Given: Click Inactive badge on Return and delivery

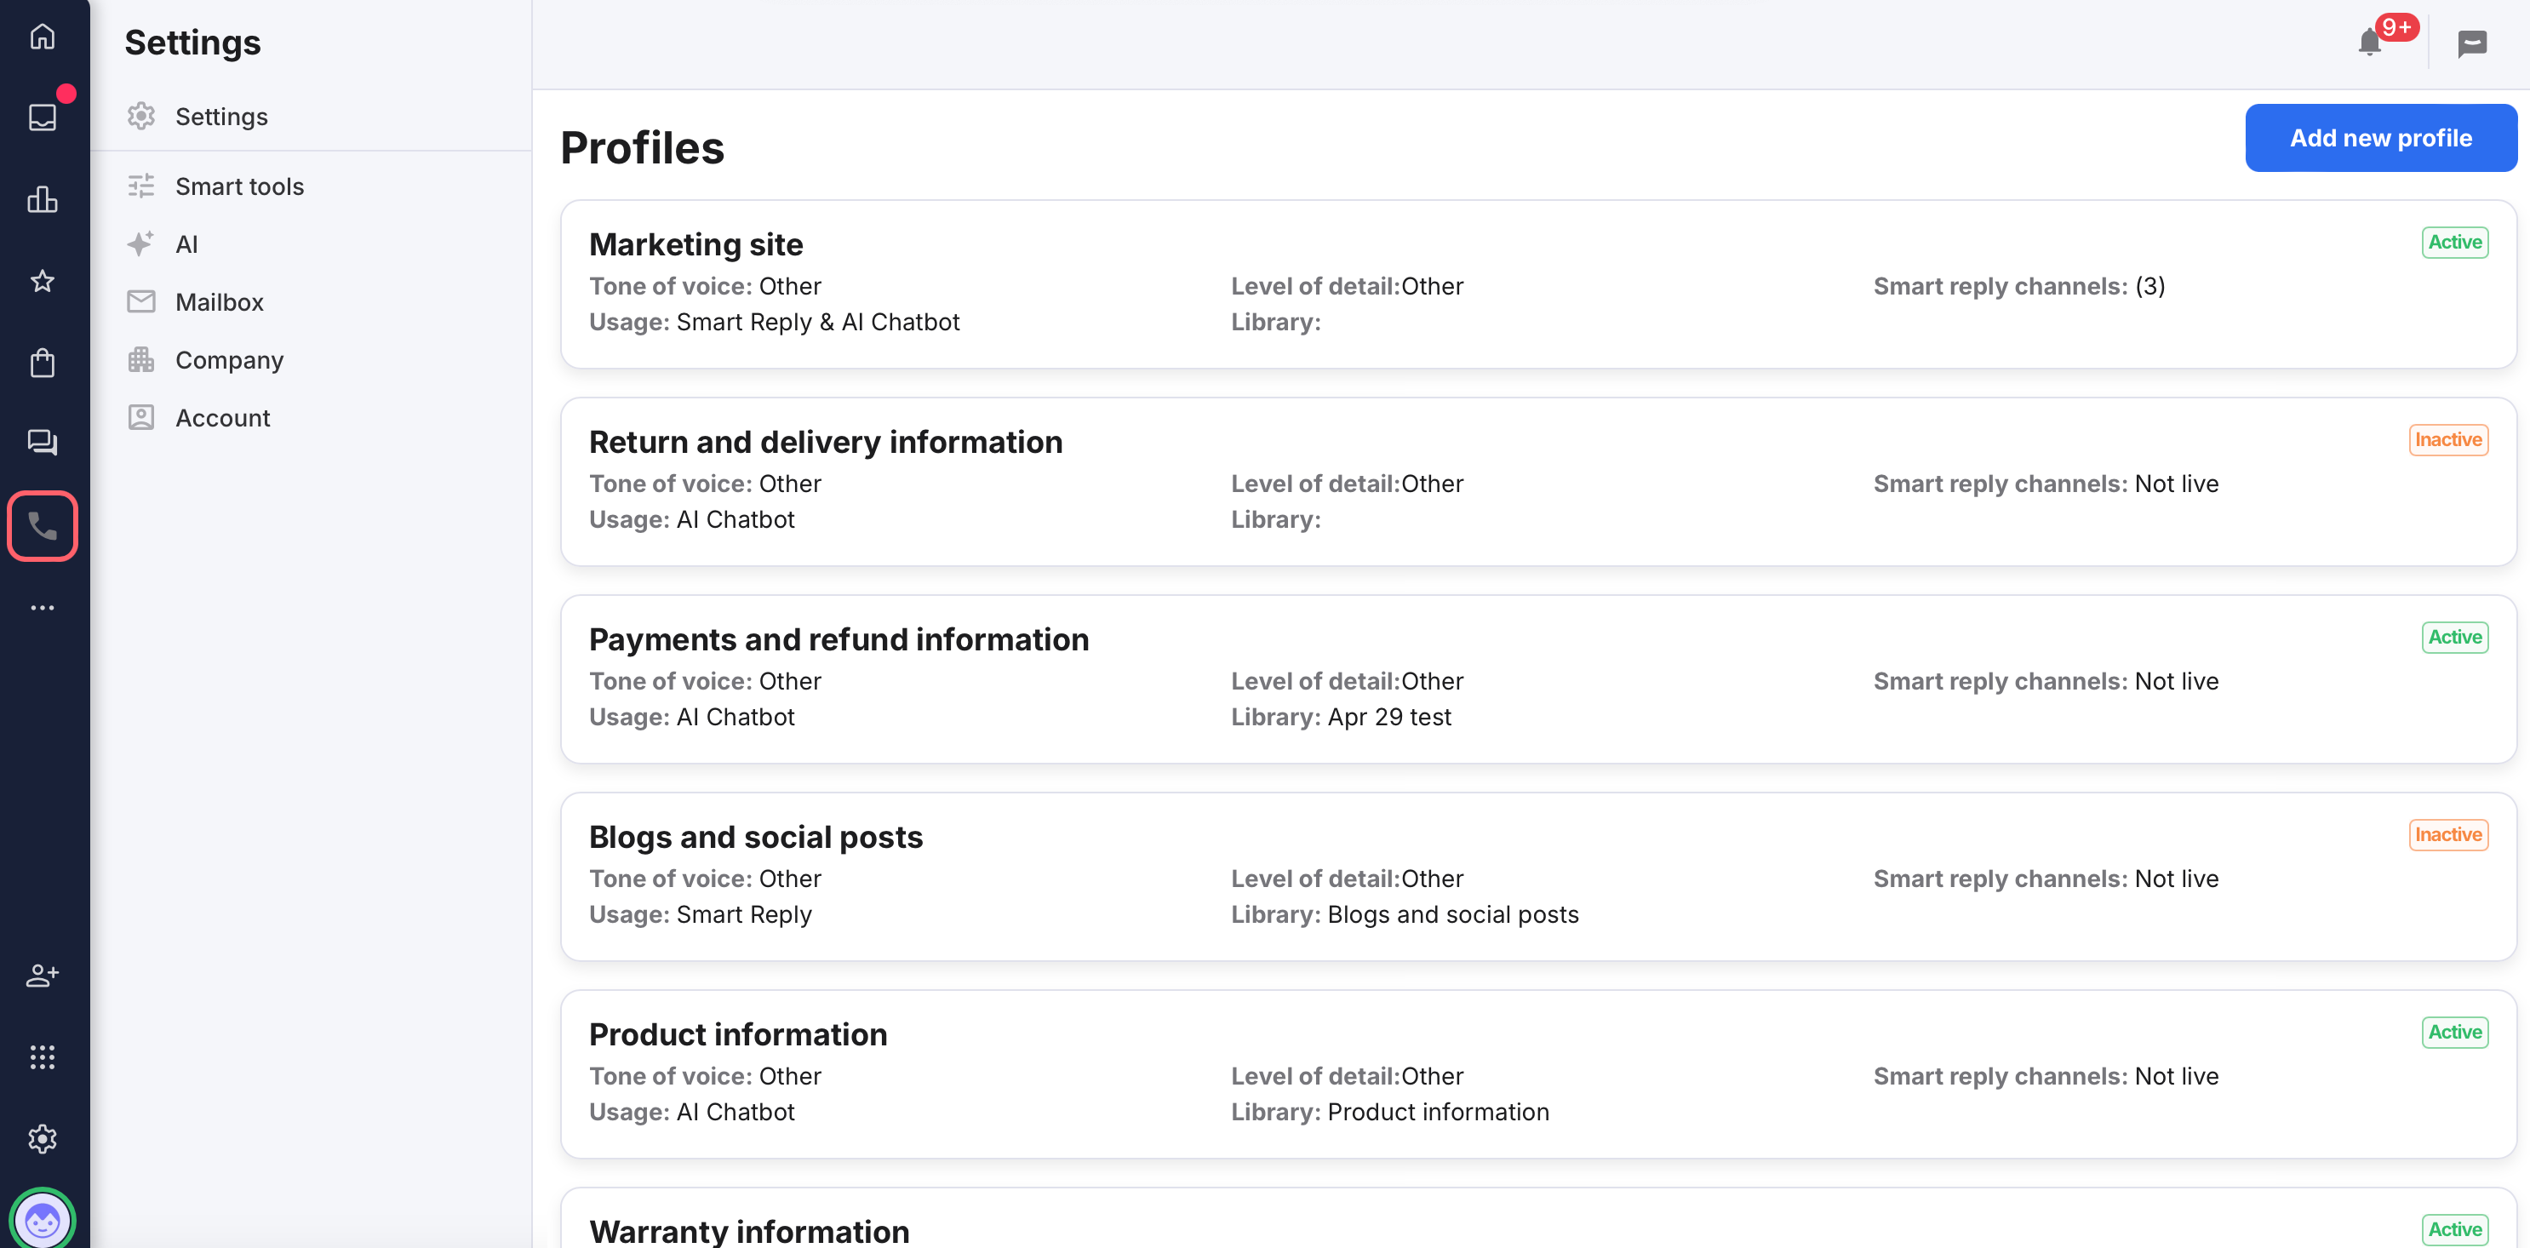Looking at the screenshot, I should (x=2447, y=440).
